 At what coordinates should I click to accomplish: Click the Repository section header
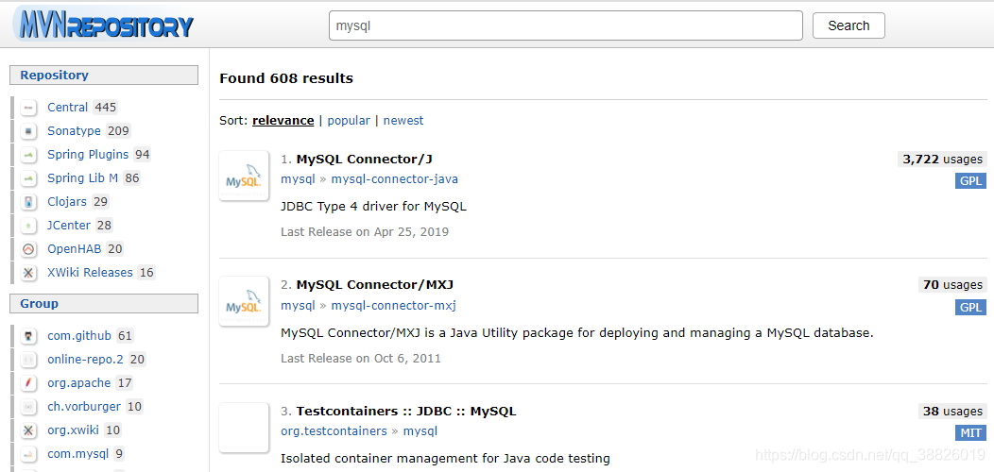click(104, 76)
